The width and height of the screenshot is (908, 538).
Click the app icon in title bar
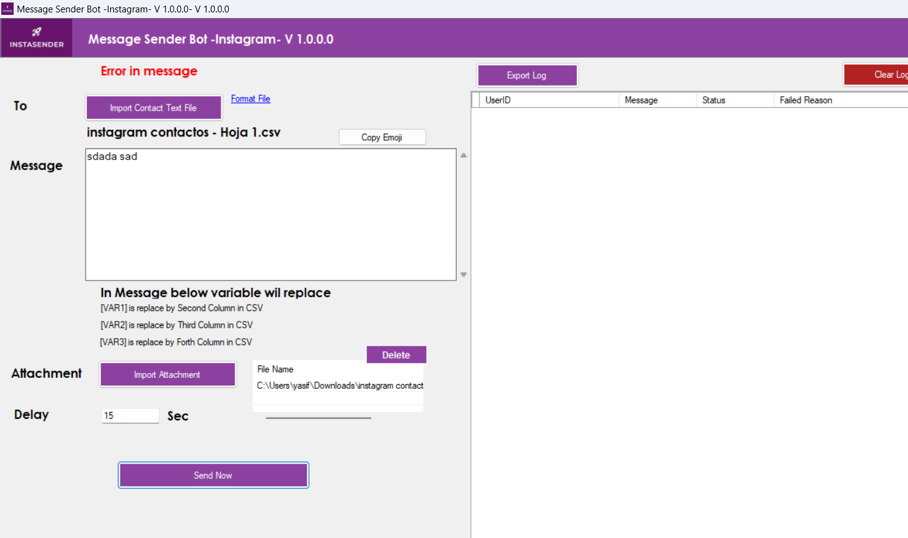[x=7, y=9]
